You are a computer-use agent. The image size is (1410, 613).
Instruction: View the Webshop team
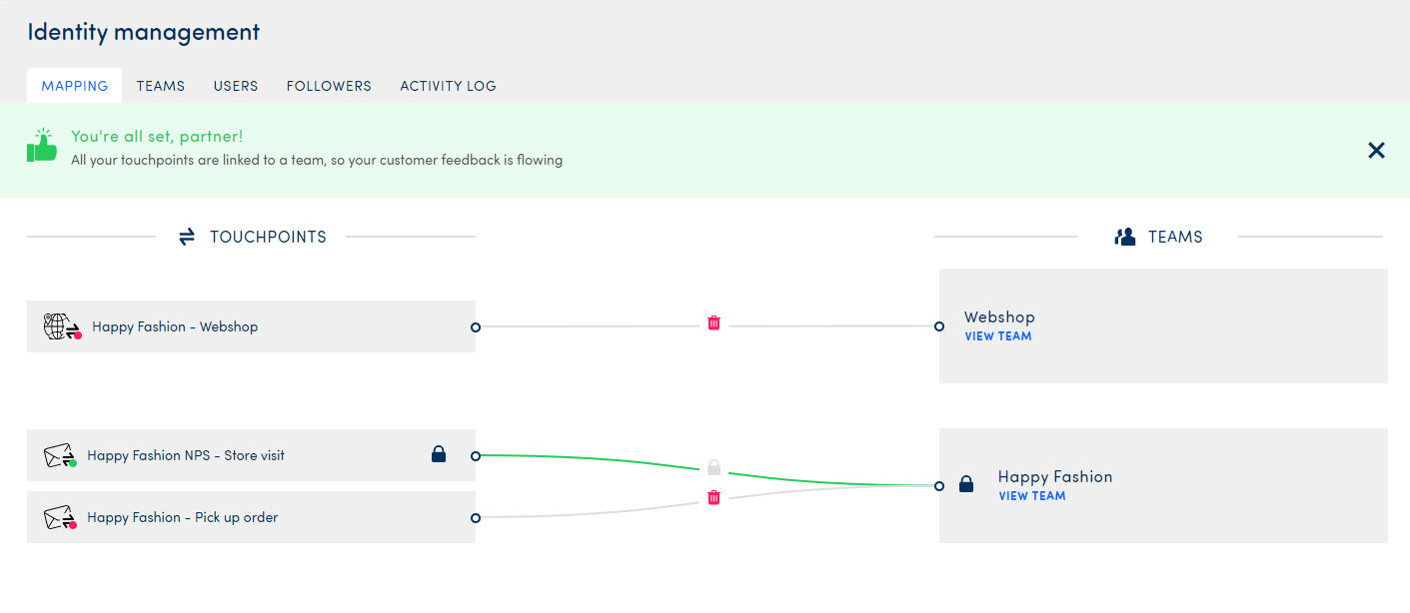(997, 336)
